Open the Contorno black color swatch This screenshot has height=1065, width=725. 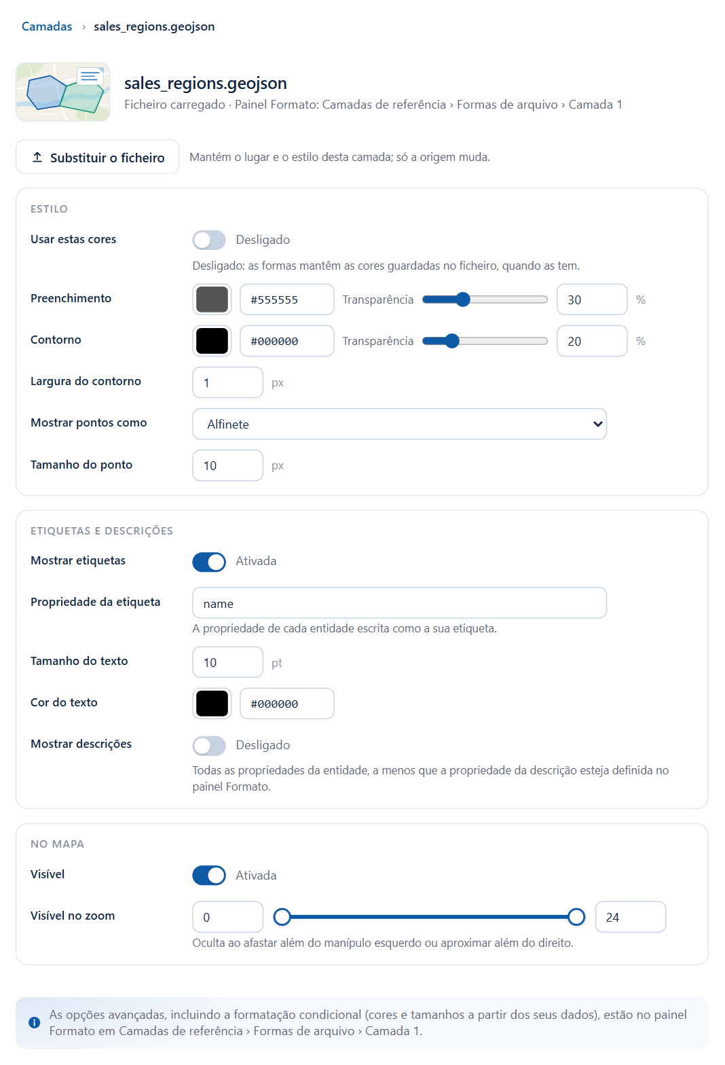tap(212, 341)
